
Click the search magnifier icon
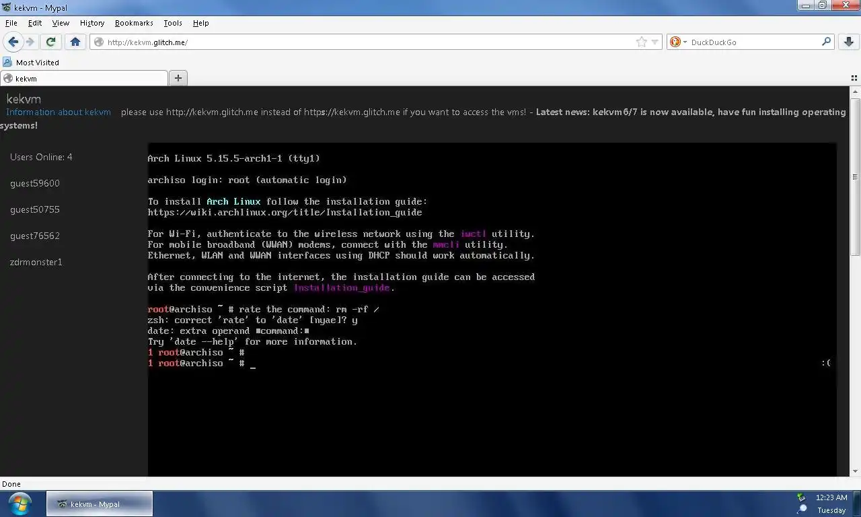click(x=826, y=42)
